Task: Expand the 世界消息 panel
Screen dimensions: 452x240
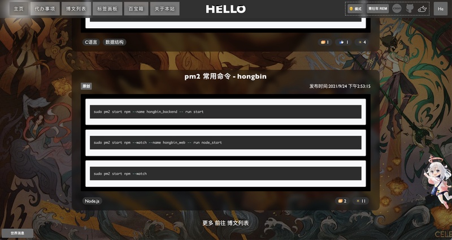Action: 18,233
